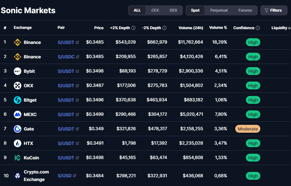Switch to the Perpetual tab
The height and width of the screenshot is (186, 291).
[219, 10]
